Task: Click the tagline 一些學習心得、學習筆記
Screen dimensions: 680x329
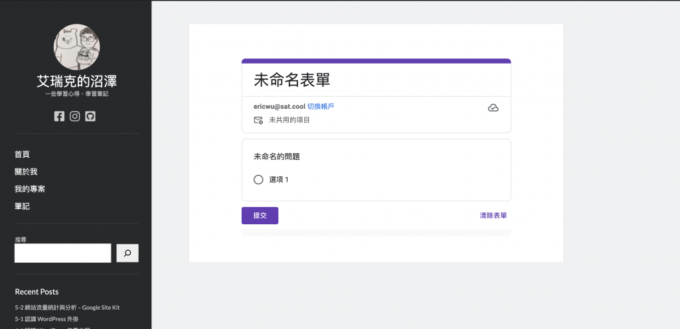Action: coord(77,94)
